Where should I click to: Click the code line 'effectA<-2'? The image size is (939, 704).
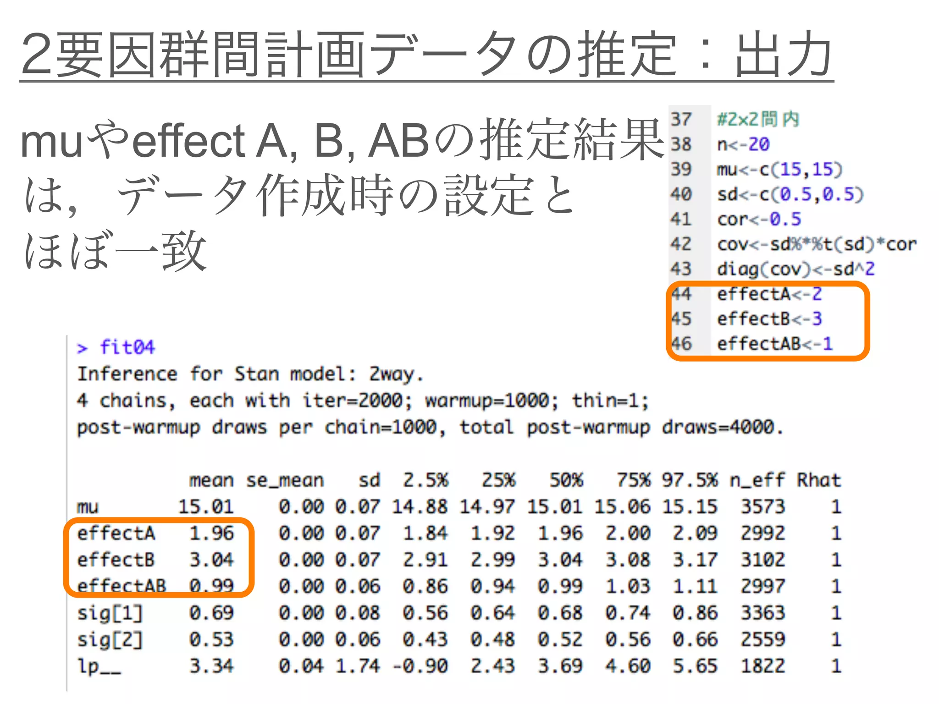(769, 294)
